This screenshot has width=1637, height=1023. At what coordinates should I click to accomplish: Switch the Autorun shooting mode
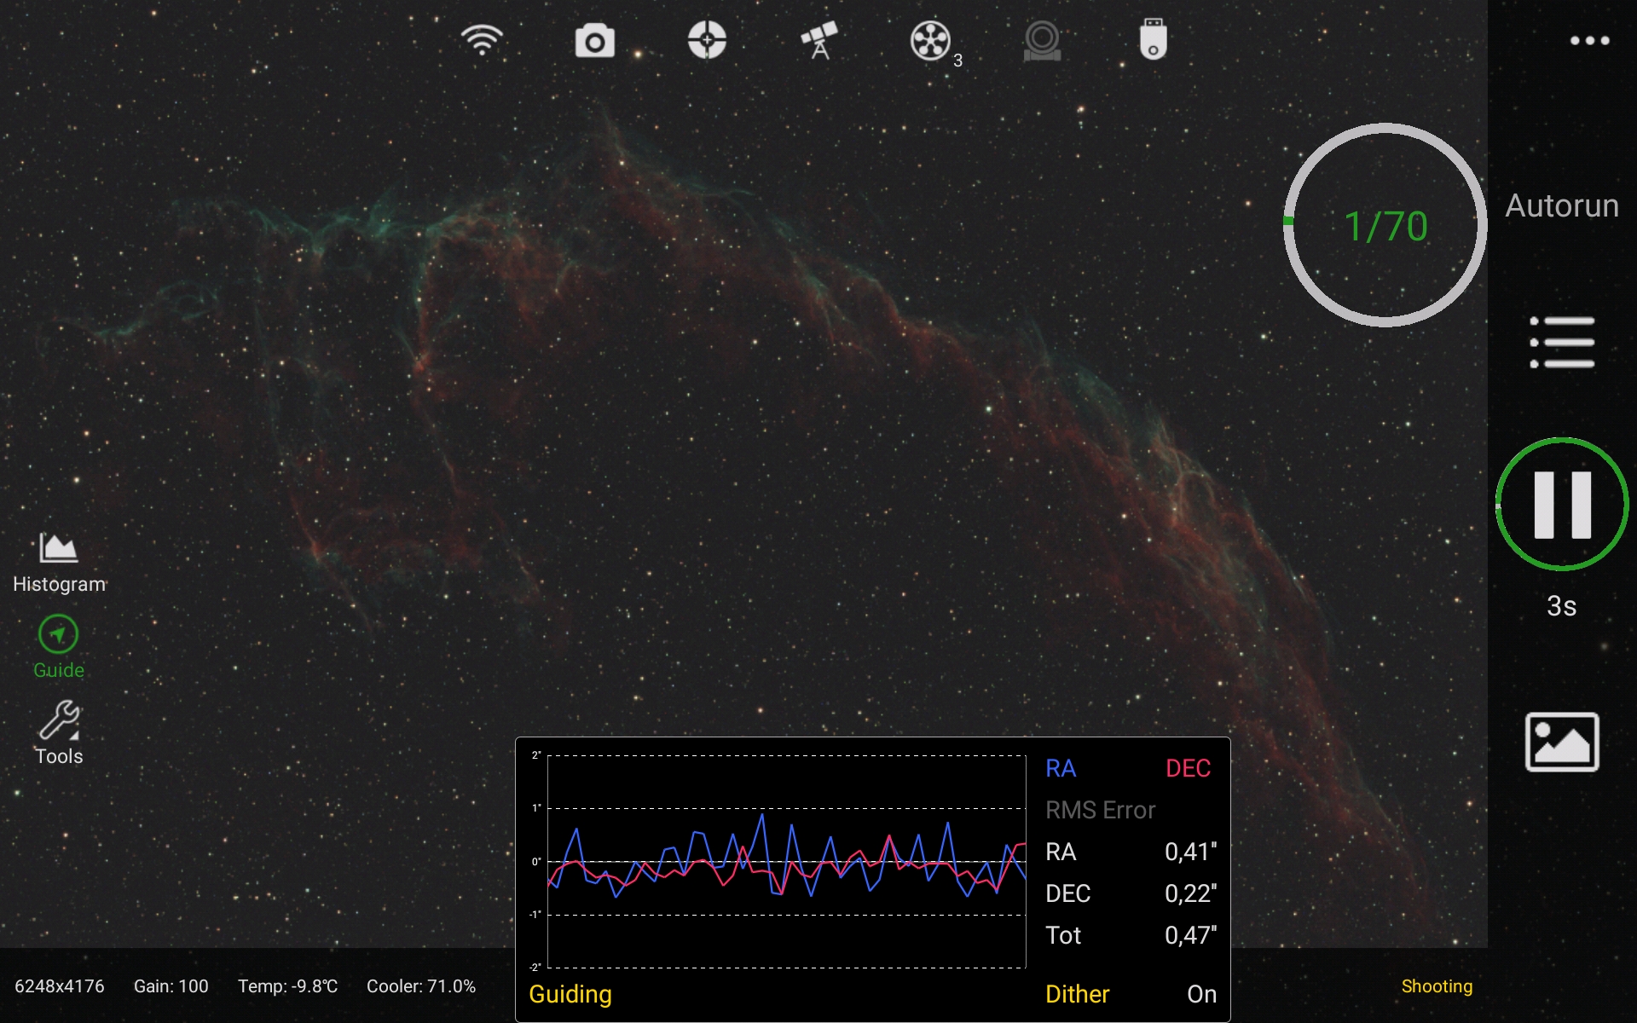tap(1561, 205)
